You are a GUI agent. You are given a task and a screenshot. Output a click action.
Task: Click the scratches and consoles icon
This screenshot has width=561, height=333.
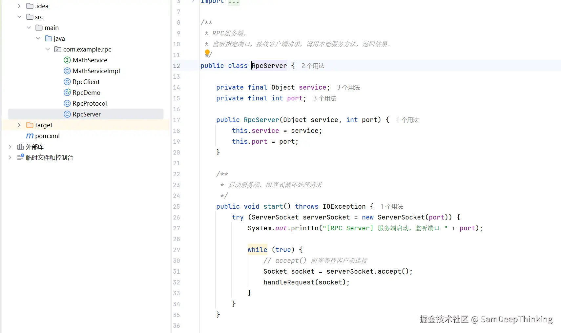20,157
